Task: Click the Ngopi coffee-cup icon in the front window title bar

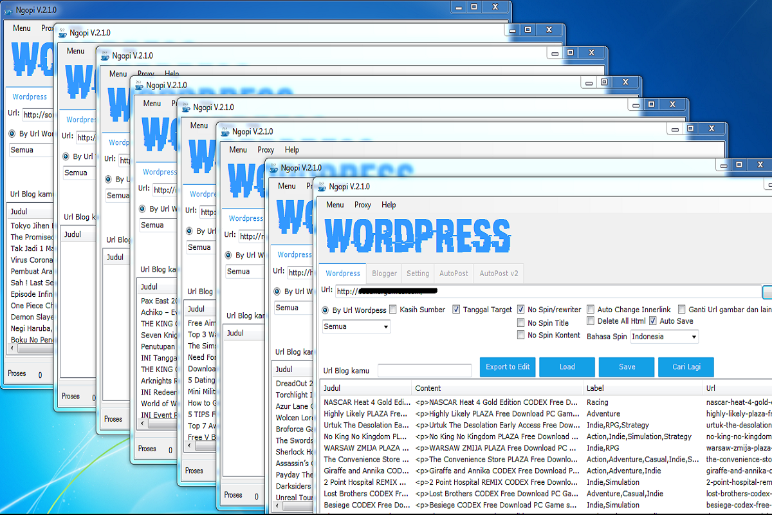Action: click(x=321, y=187)
